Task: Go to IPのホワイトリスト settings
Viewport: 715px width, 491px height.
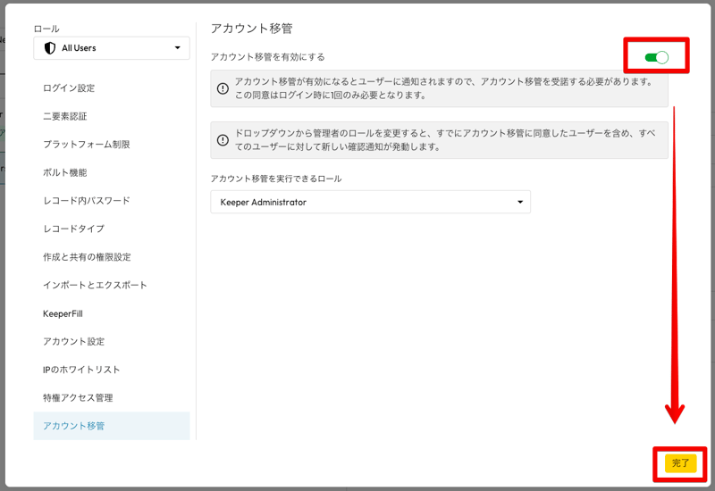Action: pyautogui.click(x=81, y=370)
